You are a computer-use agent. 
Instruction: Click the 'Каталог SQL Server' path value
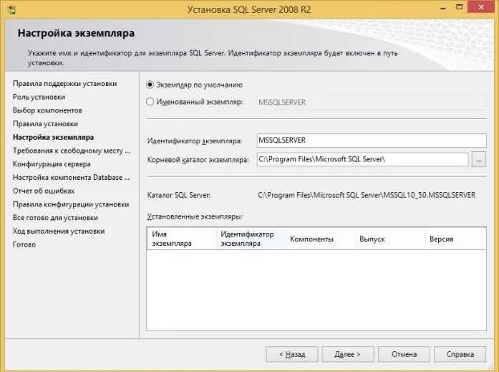click(367, 195)
